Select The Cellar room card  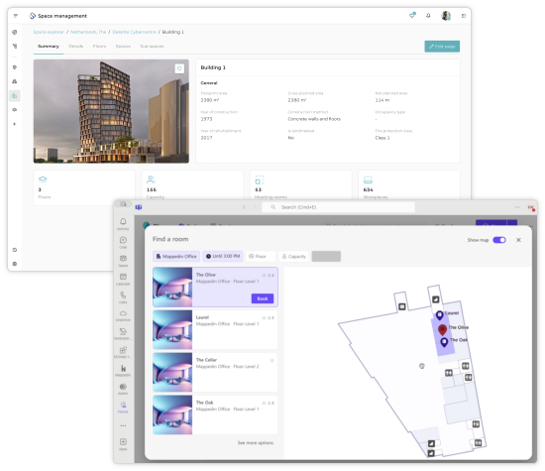215,372
